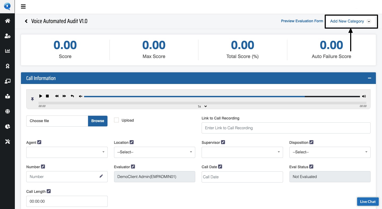The height and width of the screenshot is (209, 382).
Task: Edit the Agent field label icon
Action: pos(39,142)
